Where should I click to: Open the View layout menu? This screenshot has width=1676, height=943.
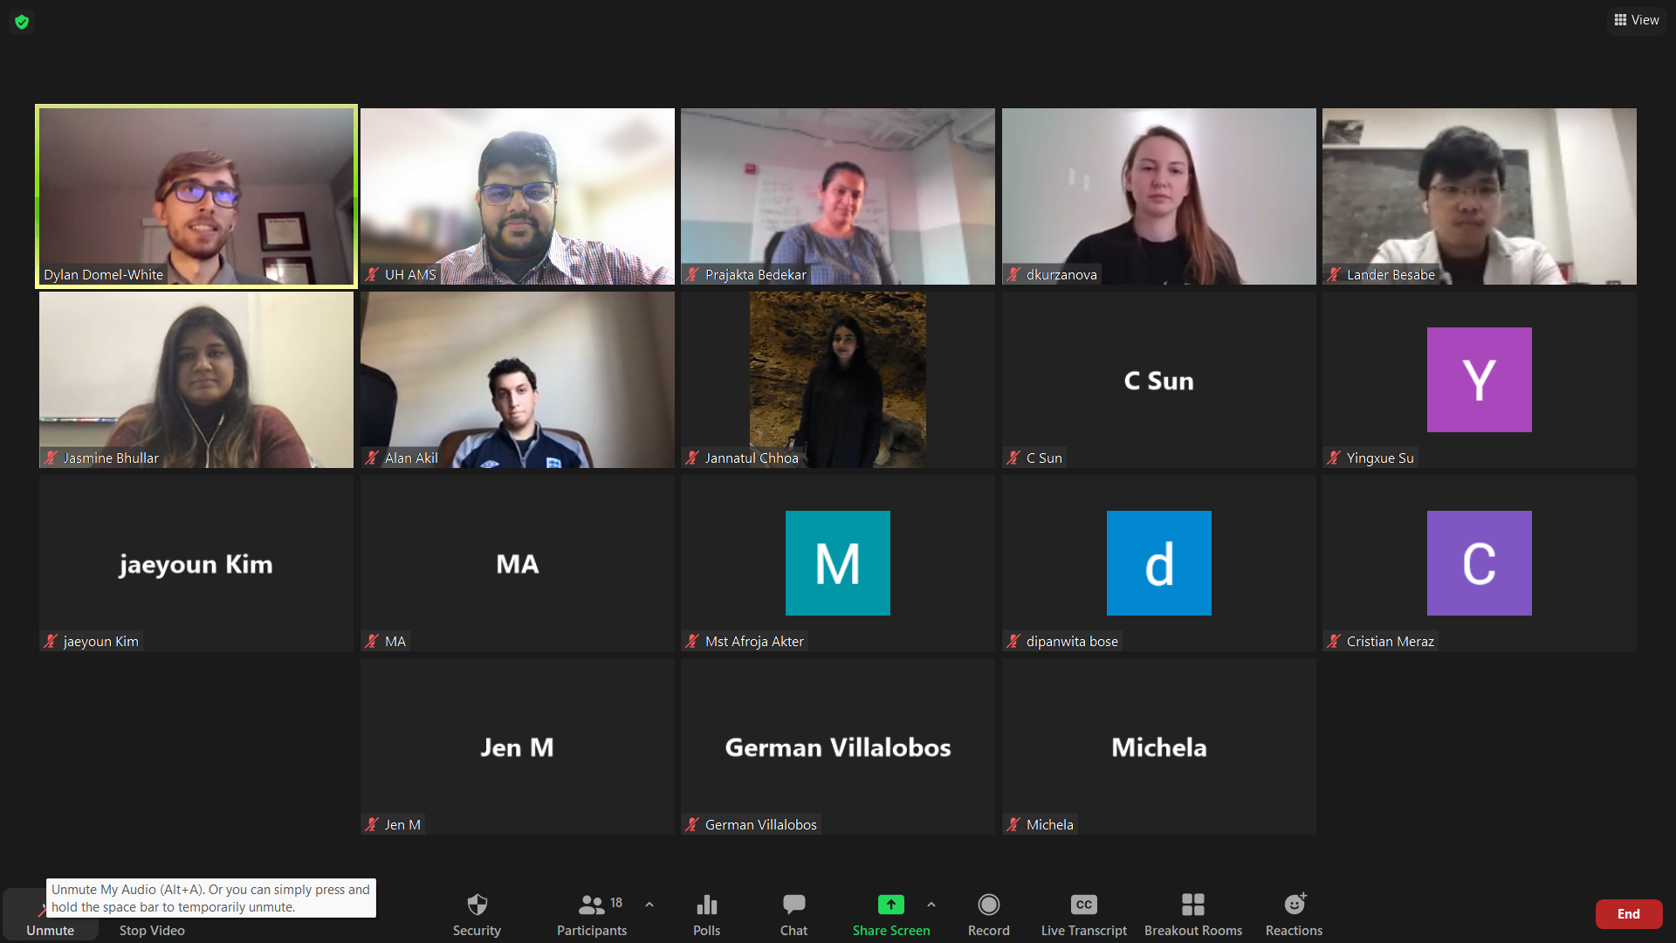(1637, 20)
